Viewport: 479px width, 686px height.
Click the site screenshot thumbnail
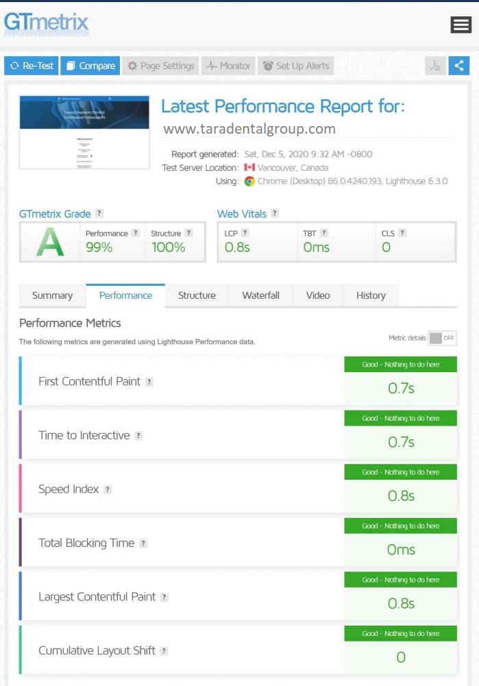pos(84,132)
